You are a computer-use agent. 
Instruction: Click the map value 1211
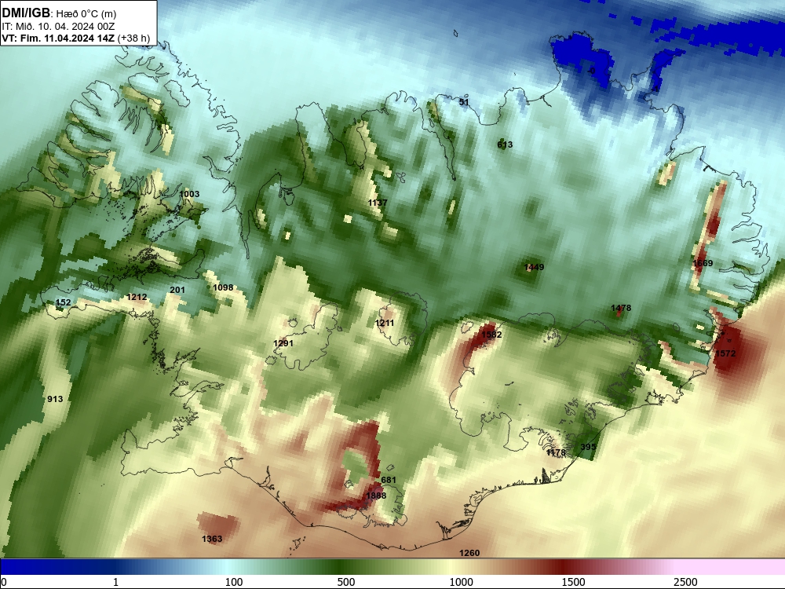pos(385,323)
